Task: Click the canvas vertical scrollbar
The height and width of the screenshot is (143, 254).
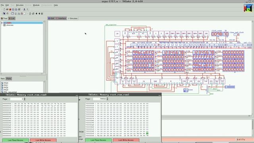Action: pos(252,68)
